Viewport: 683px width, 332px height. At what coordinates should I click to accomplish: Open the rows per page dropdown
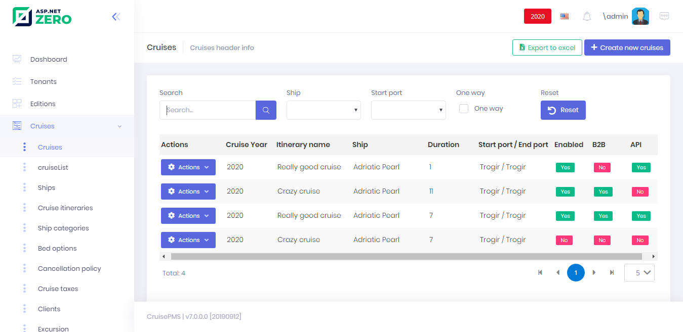639,273
